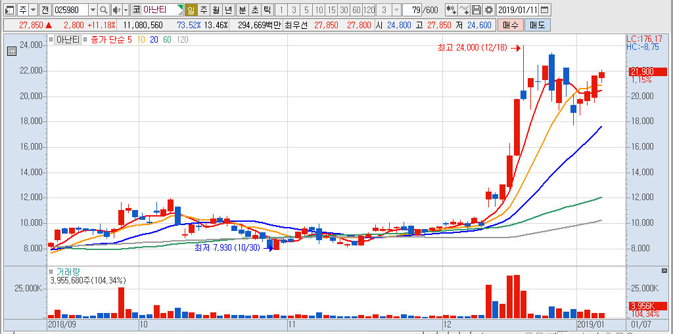
Task: Switch to 분 minute chart tab
Action: 243,9
